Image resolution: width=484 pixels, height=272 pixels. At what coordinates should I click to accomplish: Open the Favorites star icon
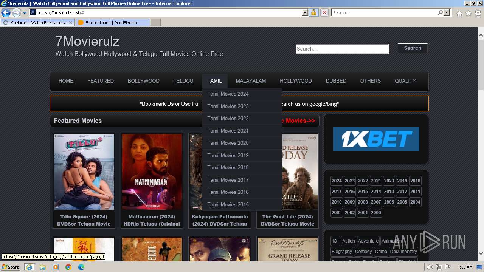468,13
